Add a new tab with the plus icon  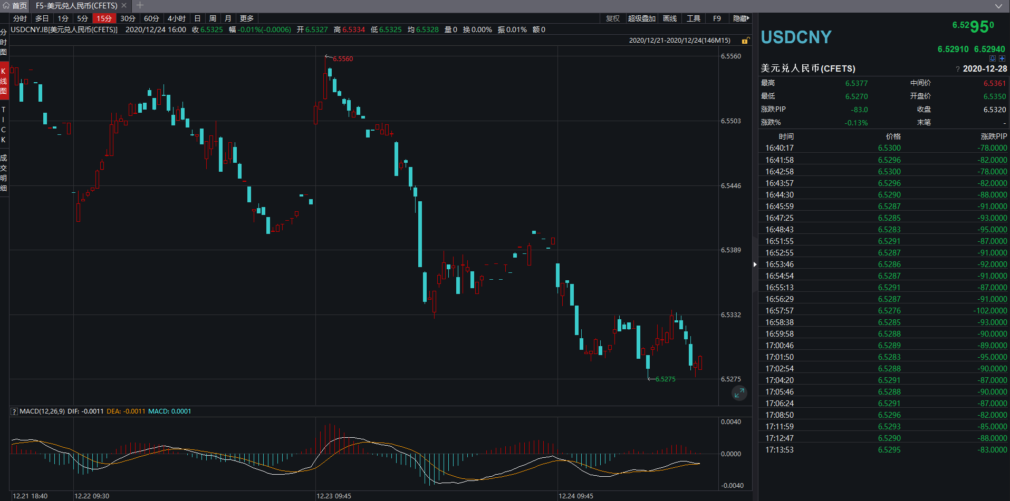(140, 5)
